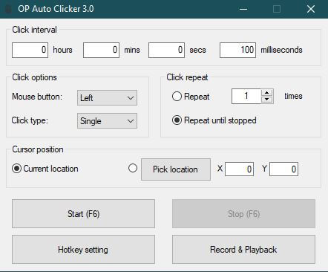Minimize the OP Auto Clicker window
The width and height of the screenshot is (328, 272).
(x=243, y=9)
